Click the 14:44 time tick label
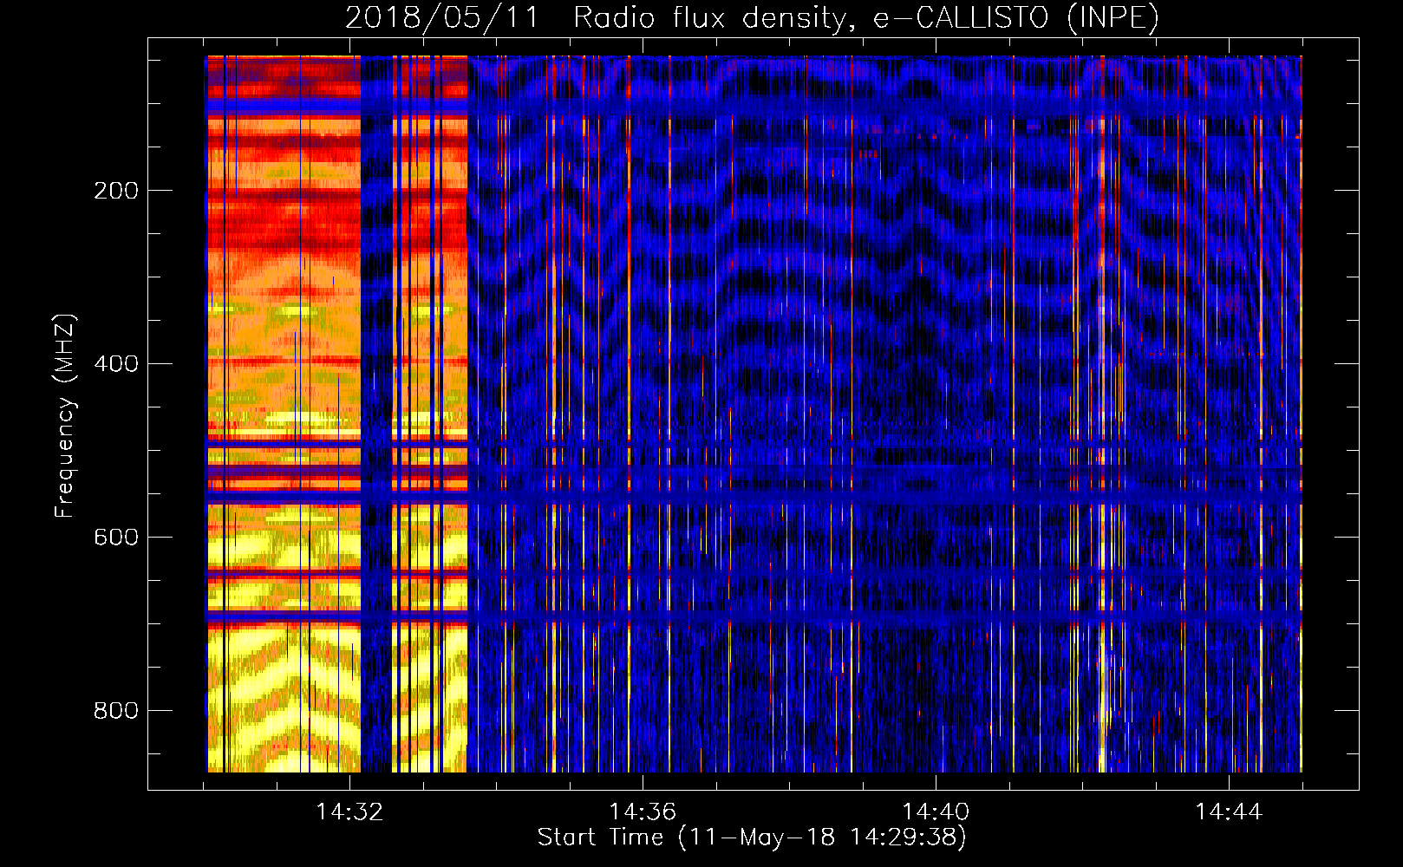Viewport: 1403px width, 867px height. click(x=1229, y=812)
